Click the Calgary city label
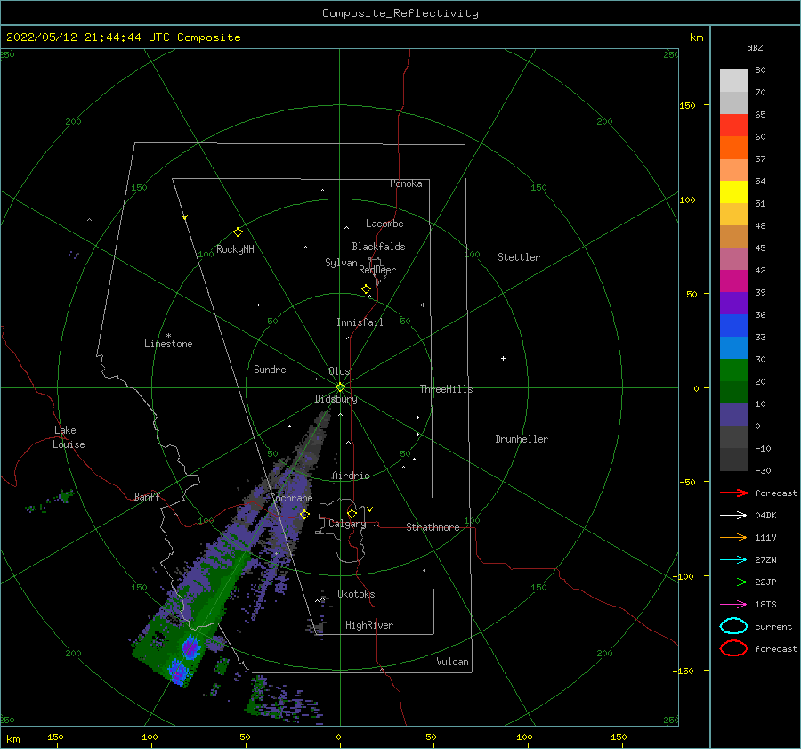 (347, 524)
